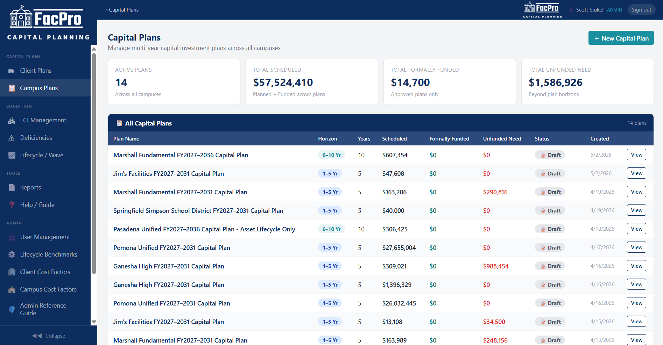Screen dimensions: 663x345
Task: Sort by the Plan Name column header
Action: (126, 139)
